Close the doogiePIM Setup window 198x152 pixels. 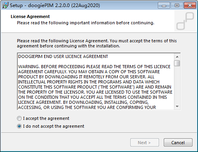click(x=190, y=5)
